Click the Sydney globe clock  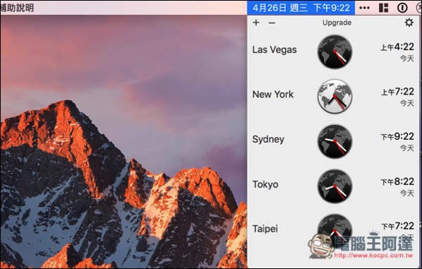tap(334, 141)
